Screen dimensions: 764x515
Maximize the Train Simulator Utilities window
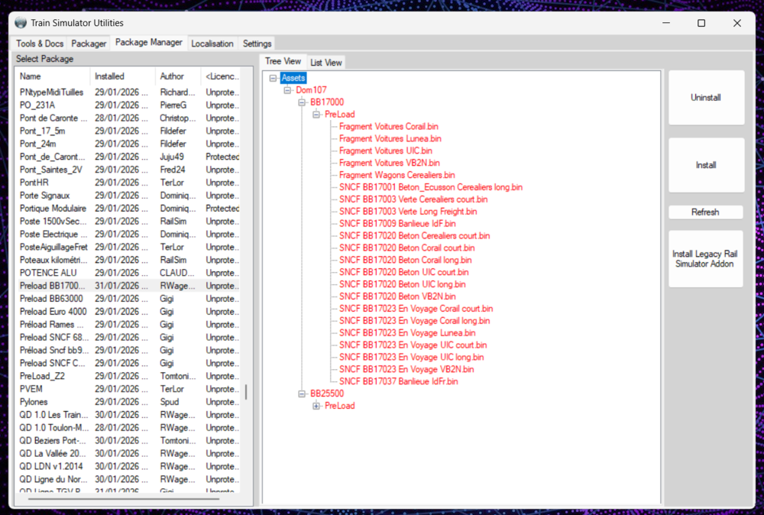[x=701, y=23]
